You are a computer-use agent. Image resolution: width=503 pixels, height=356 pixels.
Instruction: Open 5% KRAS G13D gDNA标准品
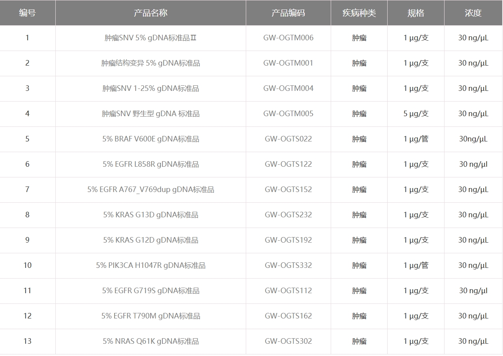151,215
